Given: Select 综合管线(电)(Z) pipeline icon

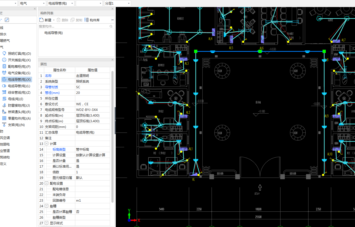Looking at the screenshot, I should click(4, 92).
